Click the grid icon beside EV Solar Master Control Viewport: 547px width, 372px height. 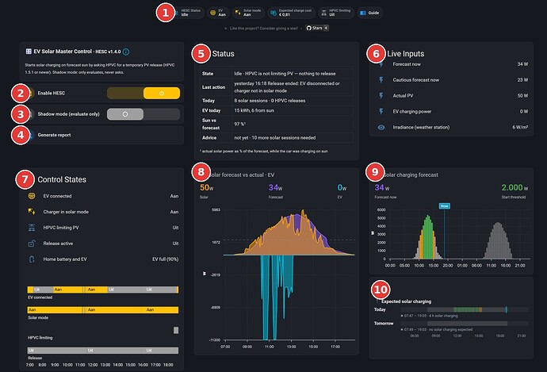click(29, 52)
